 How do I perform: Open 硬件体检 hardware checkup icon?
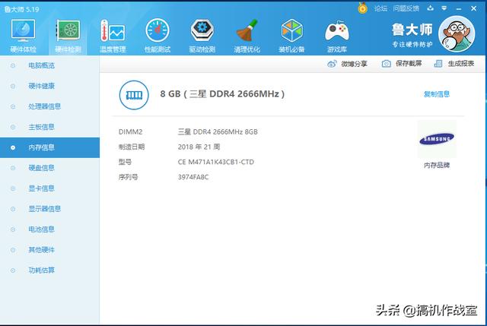tap(24, 30)
